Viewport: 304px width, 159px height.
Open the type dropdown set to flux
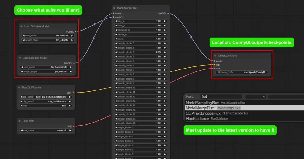pyautogui.click(x=45, y=106)
